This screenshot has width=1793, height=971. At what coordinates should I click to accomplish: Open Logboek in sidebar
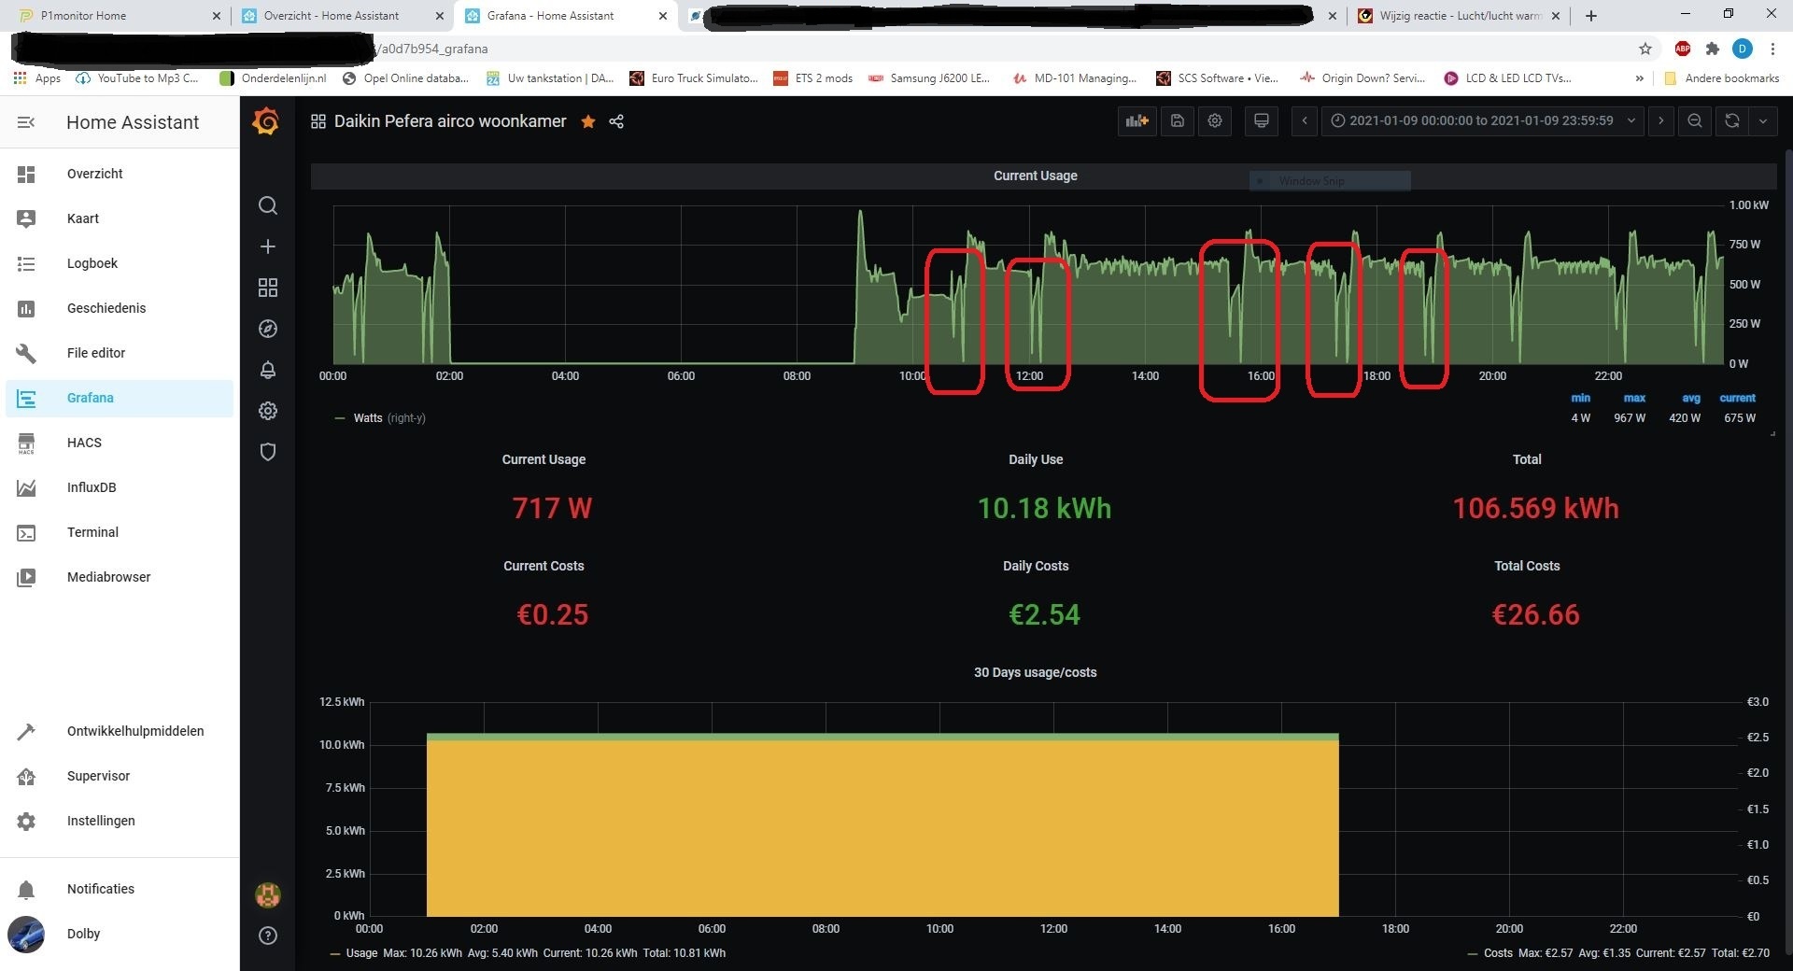pos(120,263)
